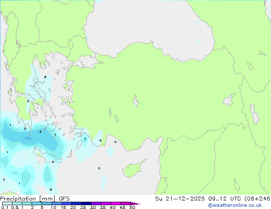Select the 35–40 mm violet legend swatch
The width and height of the screenshot is (271, 209).
[106, 203]
